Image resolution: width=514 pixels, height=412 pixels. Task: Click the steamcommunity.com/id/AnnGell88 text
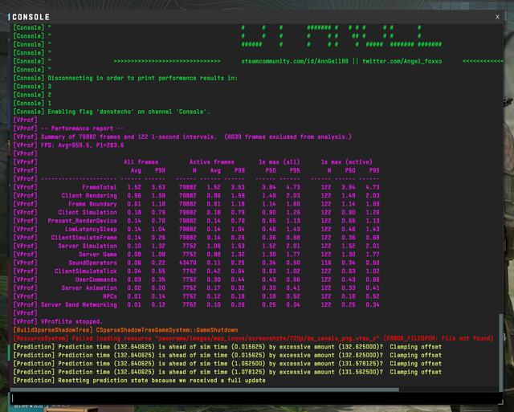click(295, 61)
